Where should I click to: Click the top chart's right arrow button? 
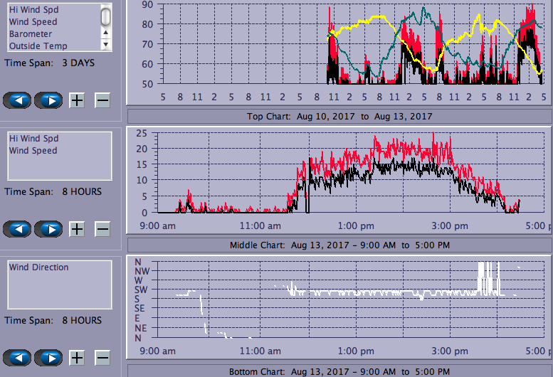pyautogui.click(x=49, y=100)
